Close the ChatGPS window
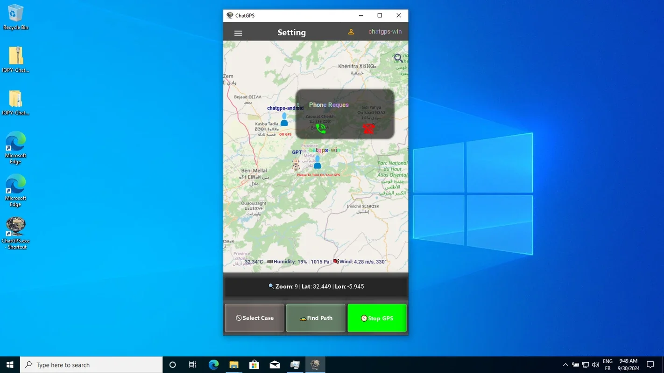 point(399,15)
